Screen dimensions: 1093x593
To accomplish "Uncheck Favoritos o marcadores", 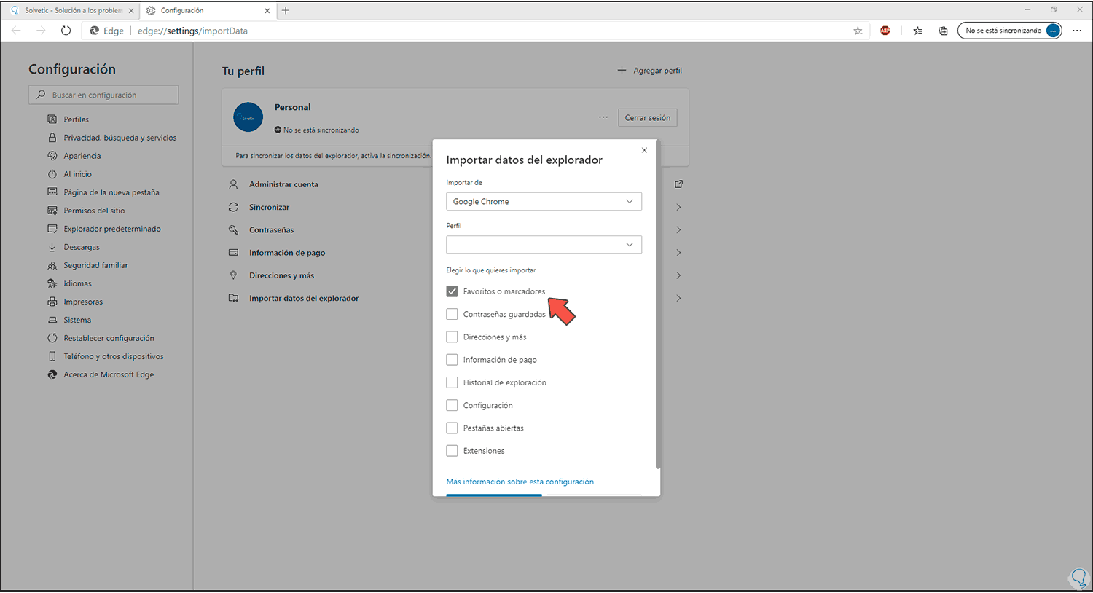I will (452, 291).
